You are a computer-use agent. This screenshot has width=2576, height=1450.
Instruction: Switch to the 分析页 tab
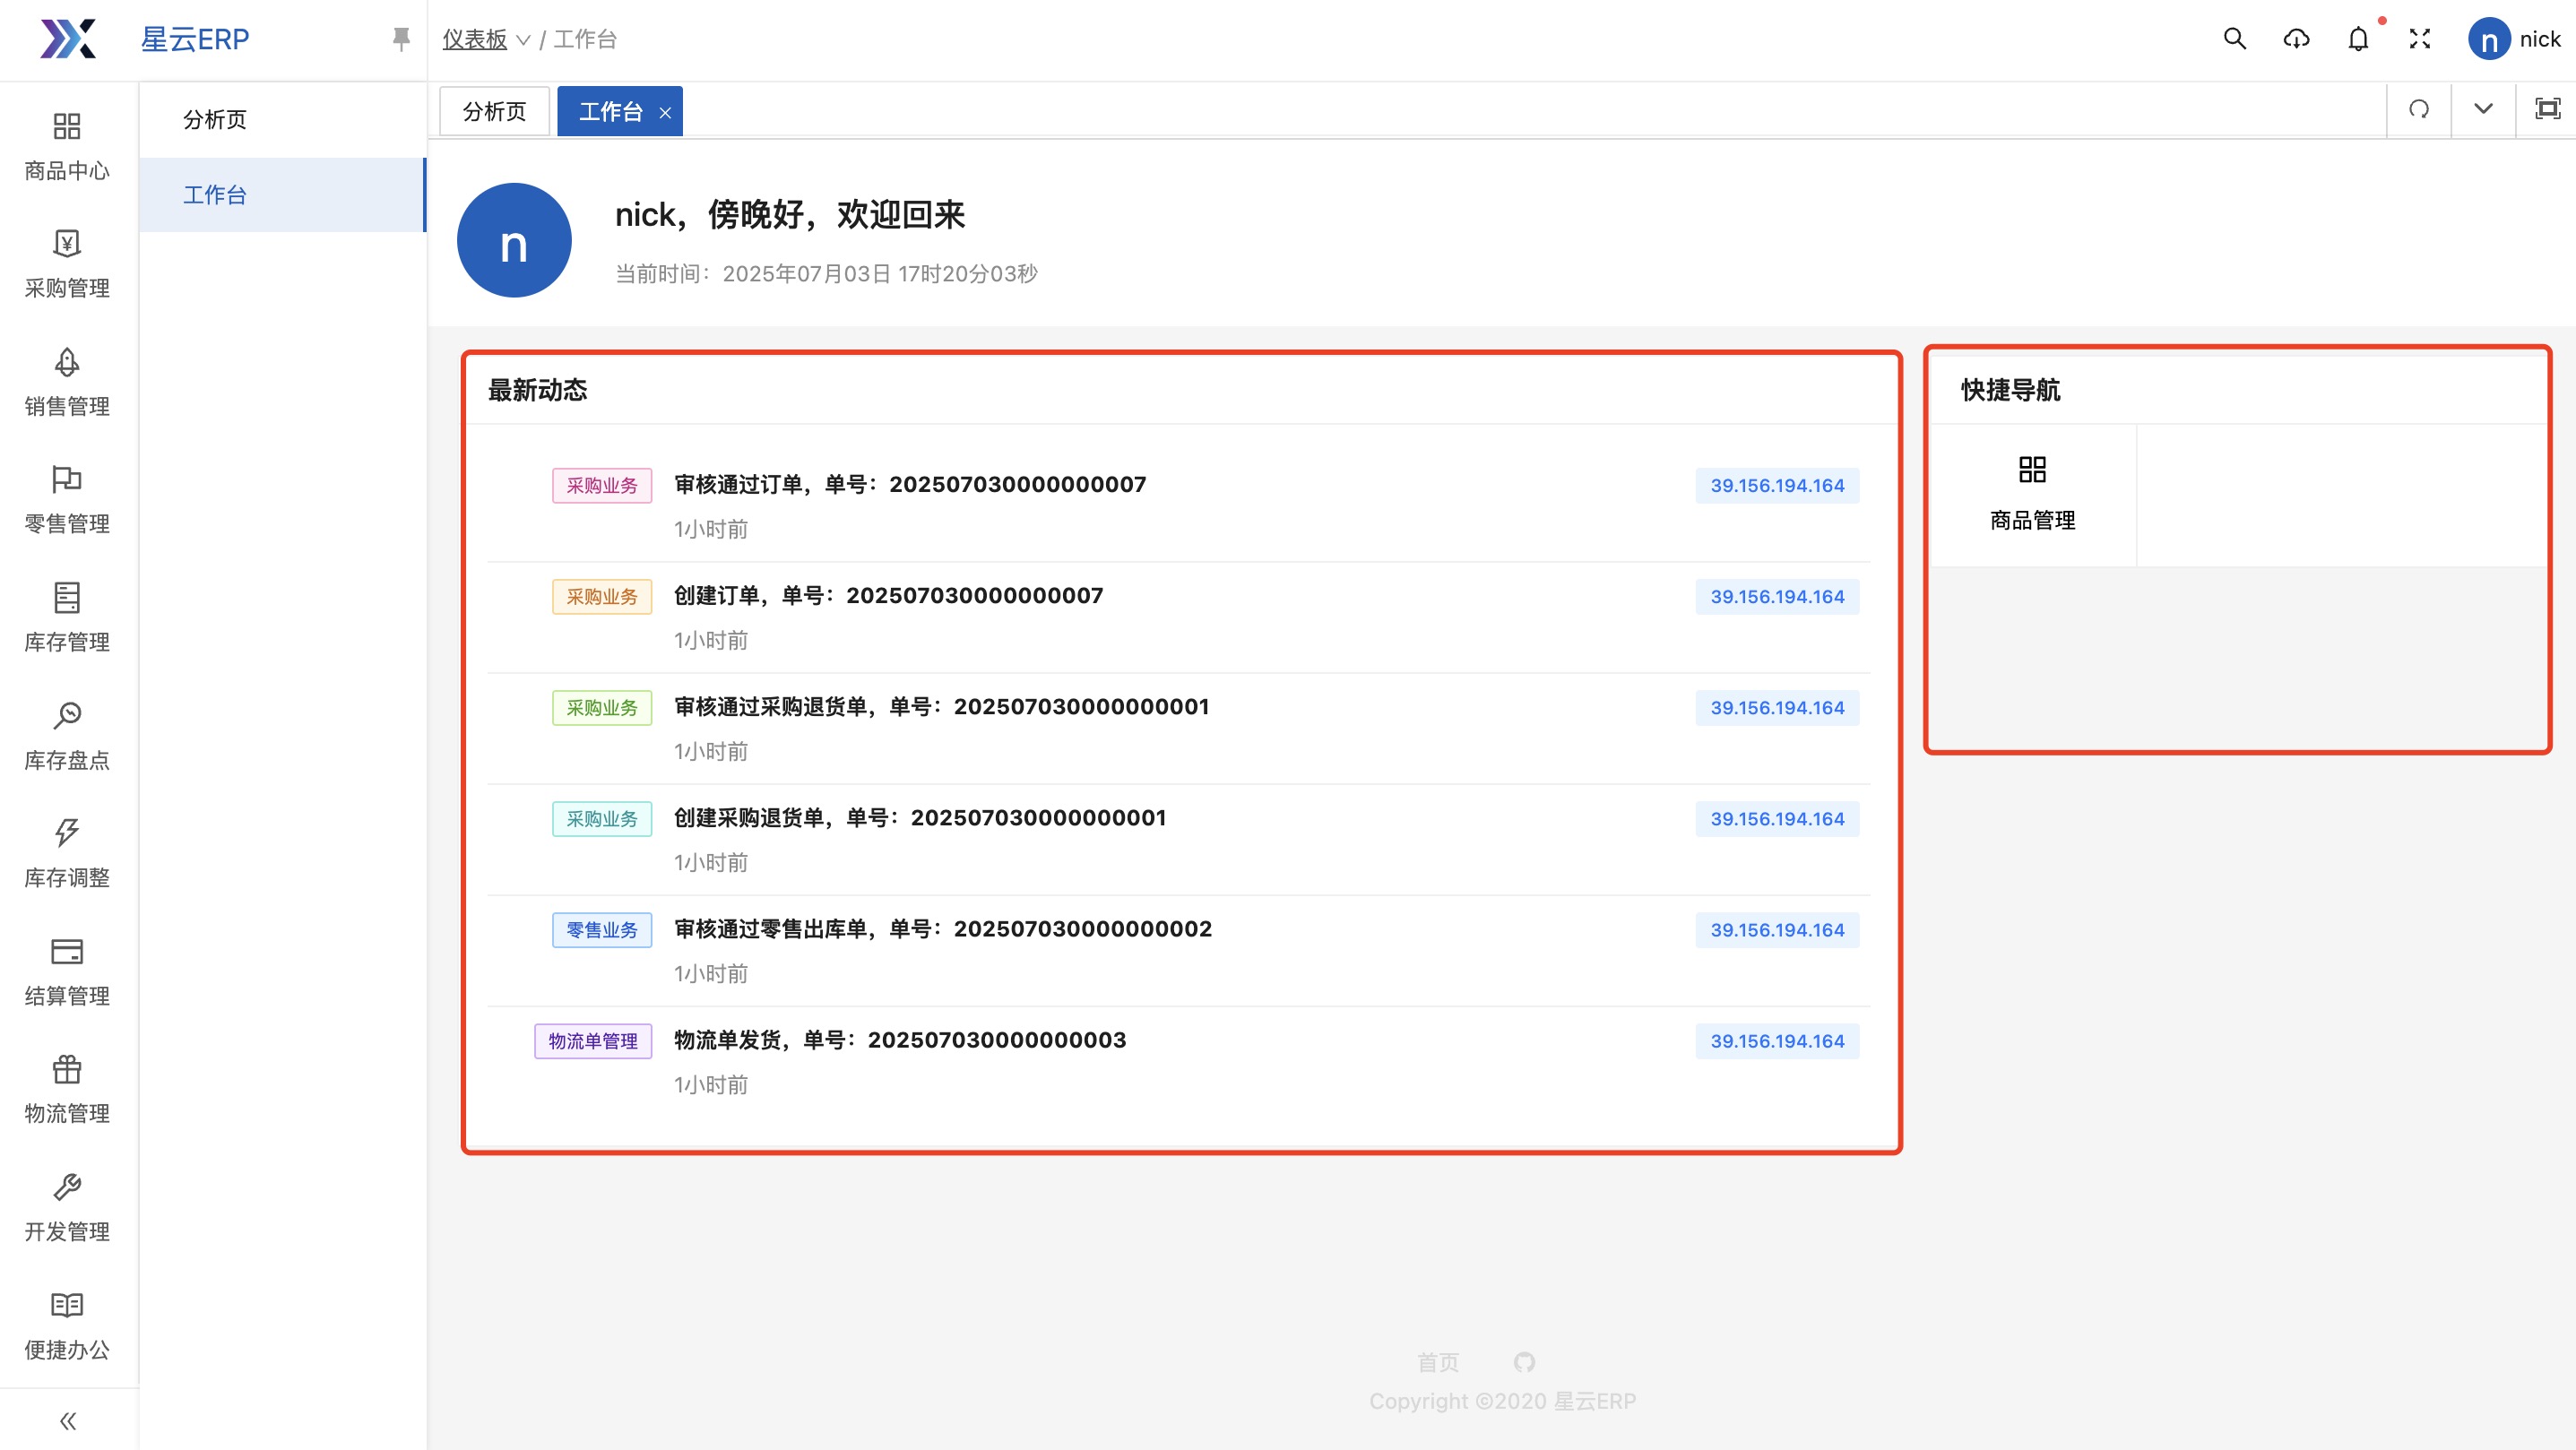pyautogui.click(x=494, y=111)
